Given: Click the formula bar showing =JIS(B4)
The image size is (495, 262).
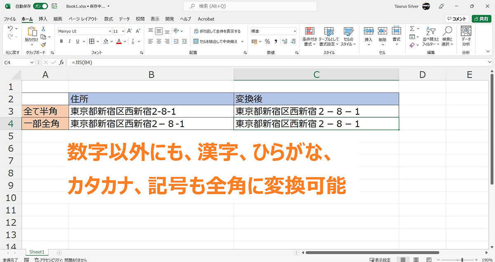Looking at the screenshot, I should click(247, 62).
